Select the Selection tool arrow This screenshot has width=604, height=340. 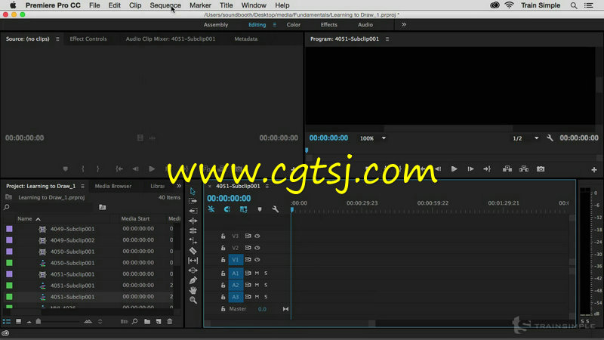pos(193,191)
